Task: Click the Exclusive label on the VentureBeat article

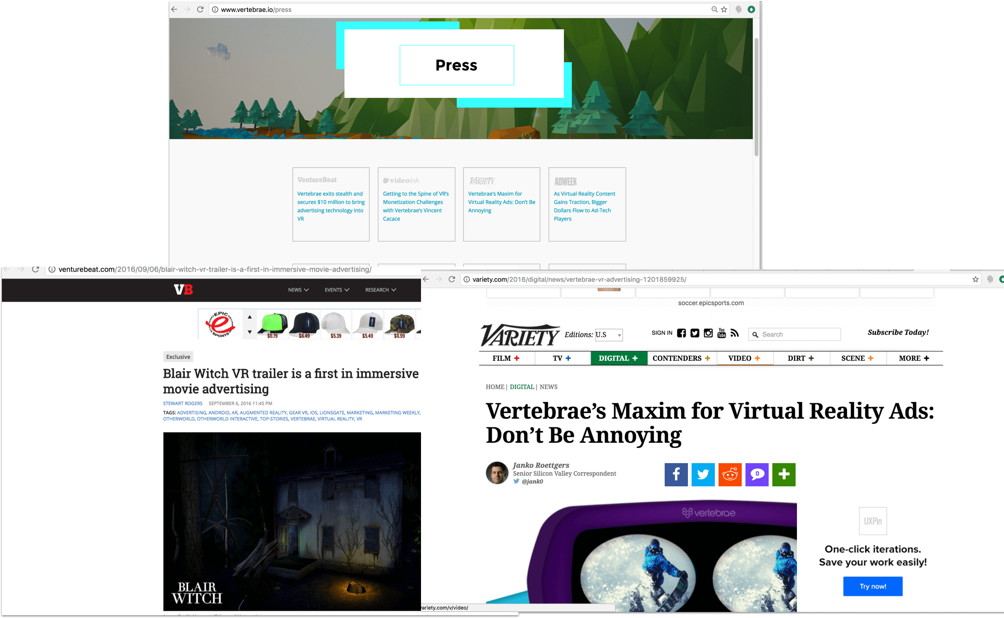Action: [178, 357]
